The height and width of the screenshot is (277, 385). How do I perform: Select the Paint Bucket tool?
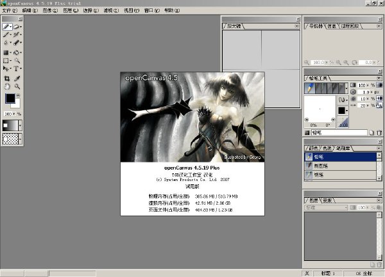[x=16, y=52]
